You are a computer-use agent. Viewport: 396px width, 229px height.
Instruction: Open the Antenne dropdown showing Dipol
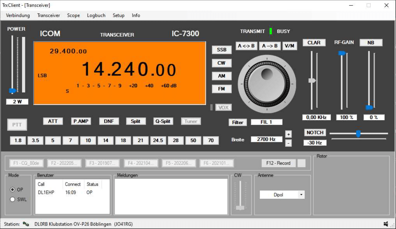point(301,195)
